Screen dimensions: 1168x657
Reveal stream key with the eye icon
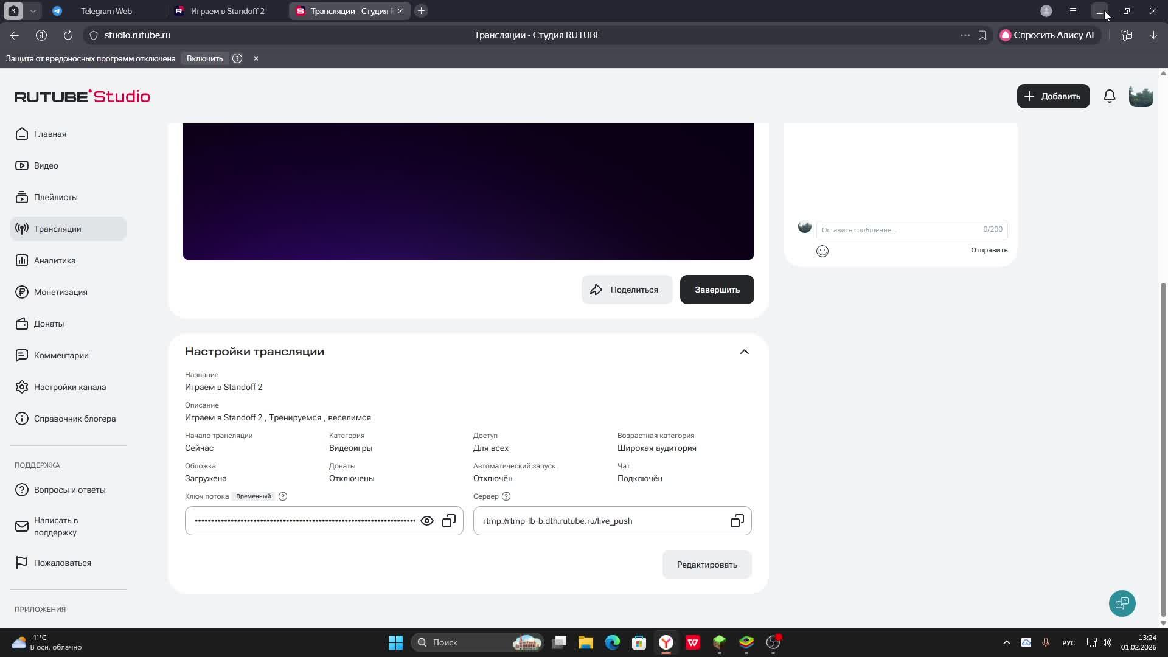click(427, 521)
